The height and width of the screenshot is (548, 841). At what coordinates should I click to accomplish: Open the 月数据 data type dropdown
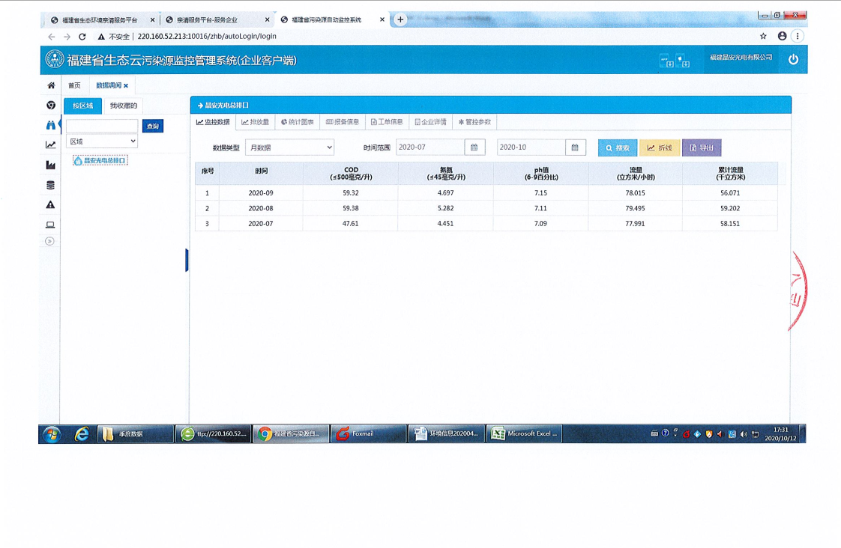(289, 147)
